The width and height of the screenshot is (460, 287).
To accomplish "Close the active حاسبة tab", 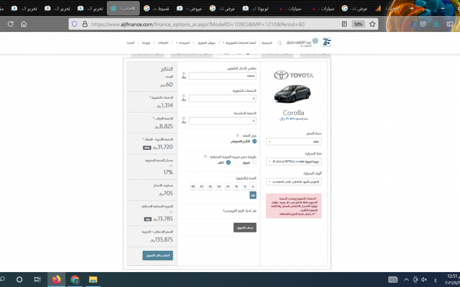I will coord(133,8).
